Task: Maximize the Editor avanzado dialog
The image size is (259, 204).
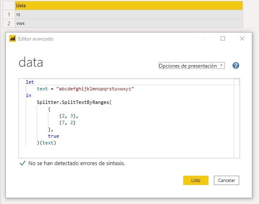Action: click(223, 38)
